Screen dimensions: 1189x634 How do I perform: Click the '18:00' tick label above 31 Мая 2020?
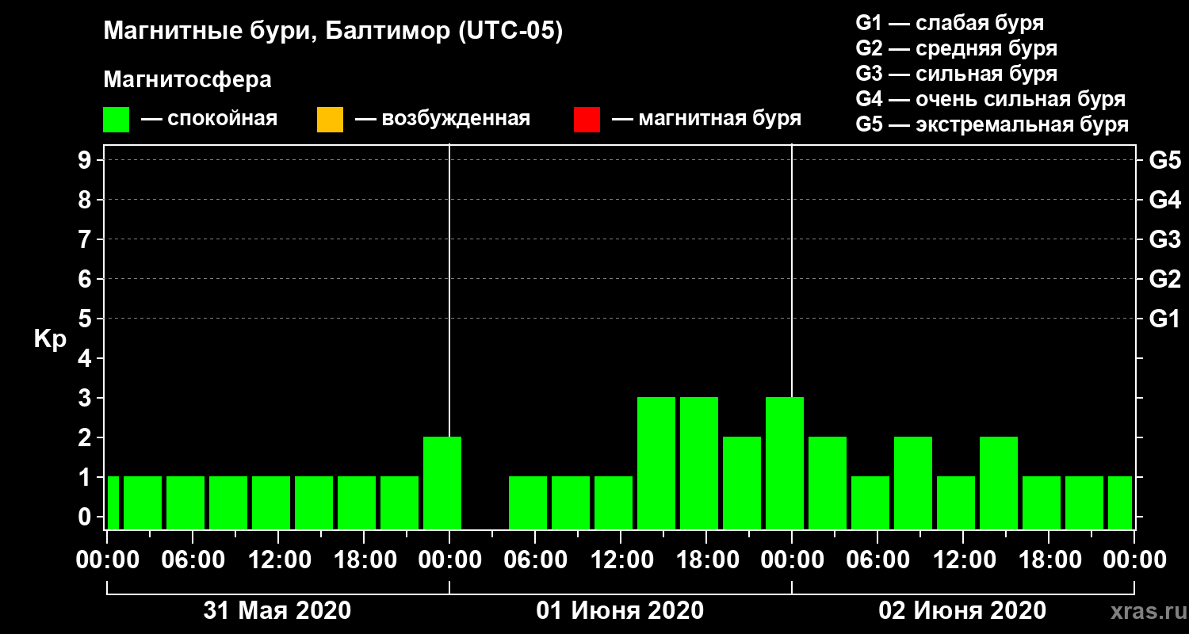364,560
